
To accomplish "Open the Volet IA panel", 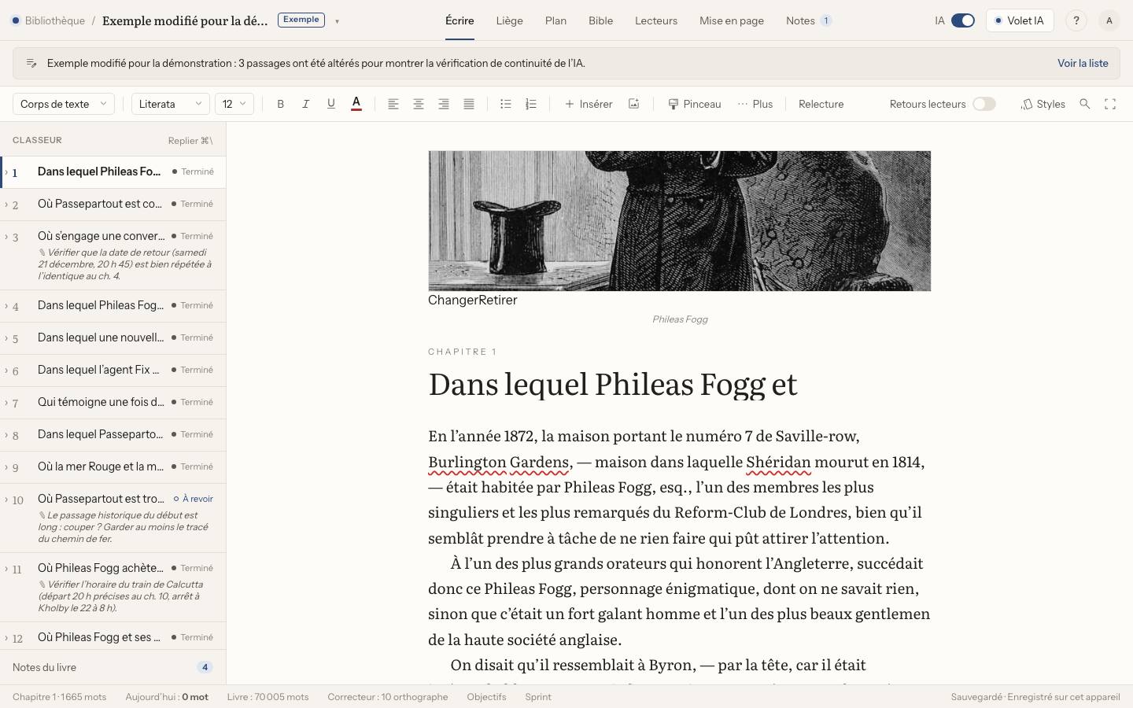I will coord(1020,20).
